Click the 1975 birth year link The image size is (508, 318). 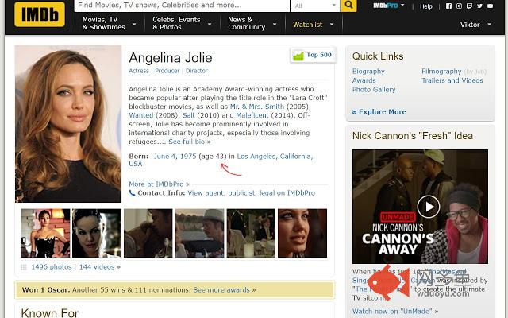click(188, 157)
